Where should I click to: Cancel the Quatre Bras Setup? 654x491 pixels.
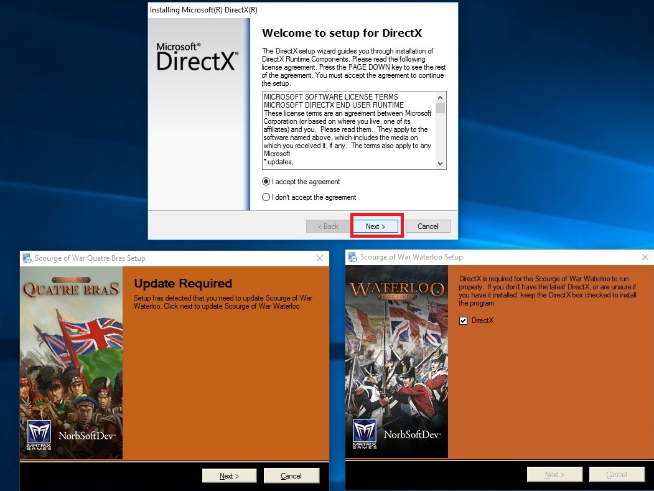pos(291,475)
